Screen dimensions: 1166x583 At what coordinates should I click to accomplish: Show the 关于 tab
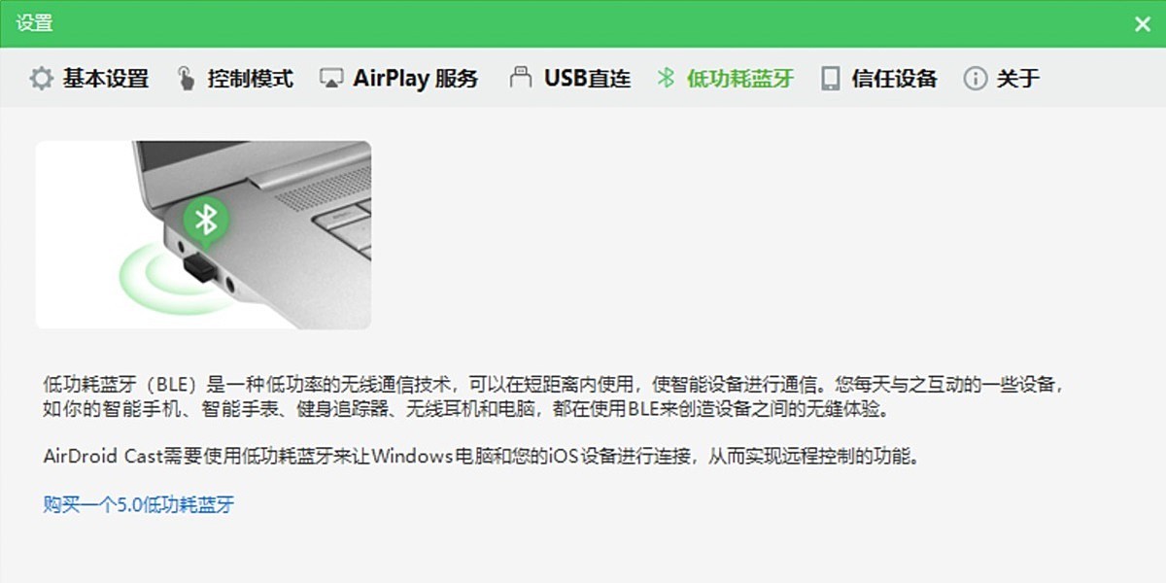pos(1017,79)
